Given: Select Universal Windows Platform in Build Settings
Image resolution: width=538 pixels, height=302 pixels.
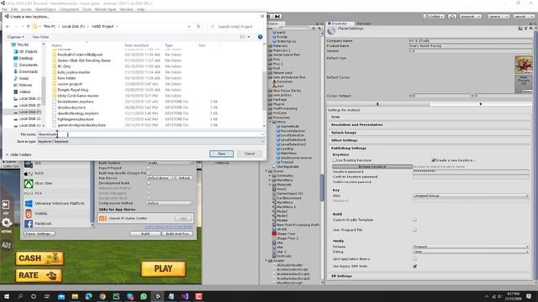Looking at the screenshot, I should 59,203.
